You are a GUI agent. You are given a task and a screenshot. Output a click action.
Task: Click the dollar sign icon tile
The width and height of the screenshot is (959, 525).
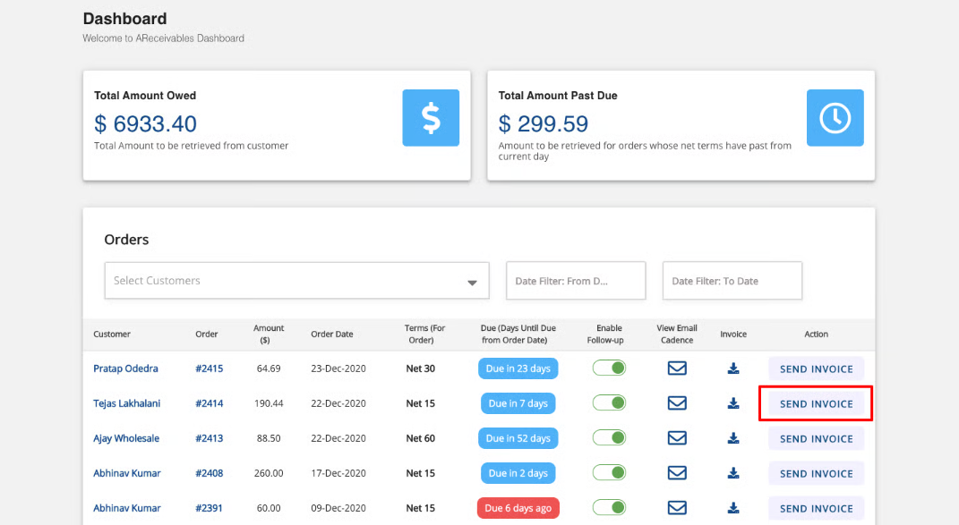point(431,118)
